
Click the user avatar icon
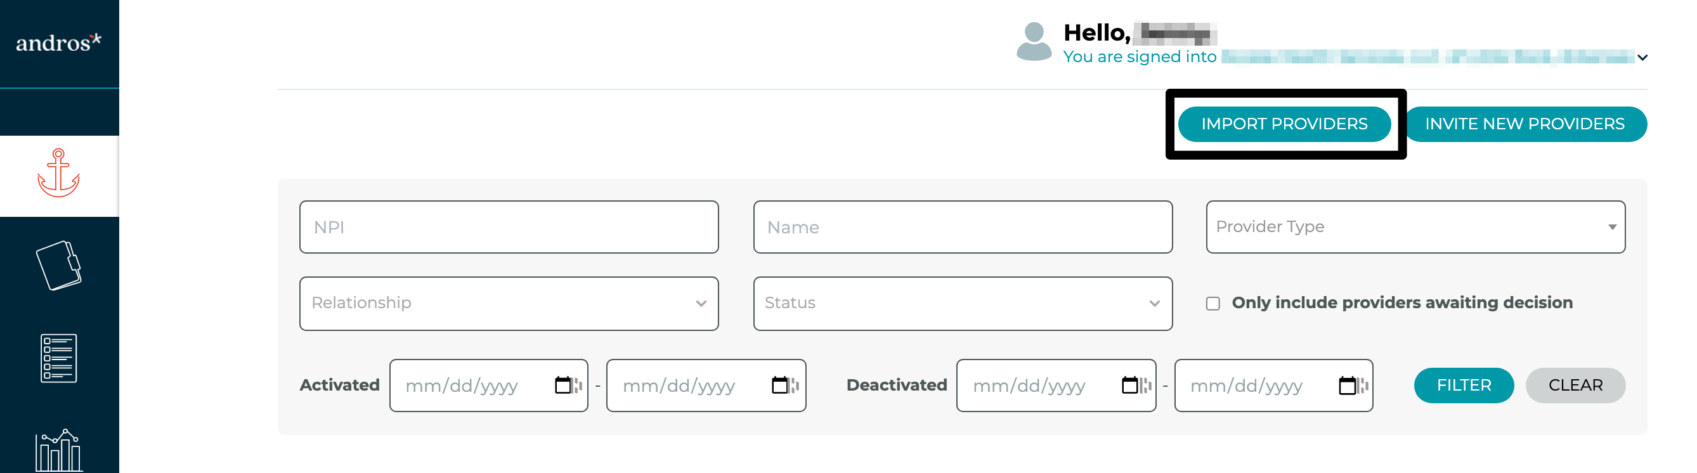point(1034,41)
